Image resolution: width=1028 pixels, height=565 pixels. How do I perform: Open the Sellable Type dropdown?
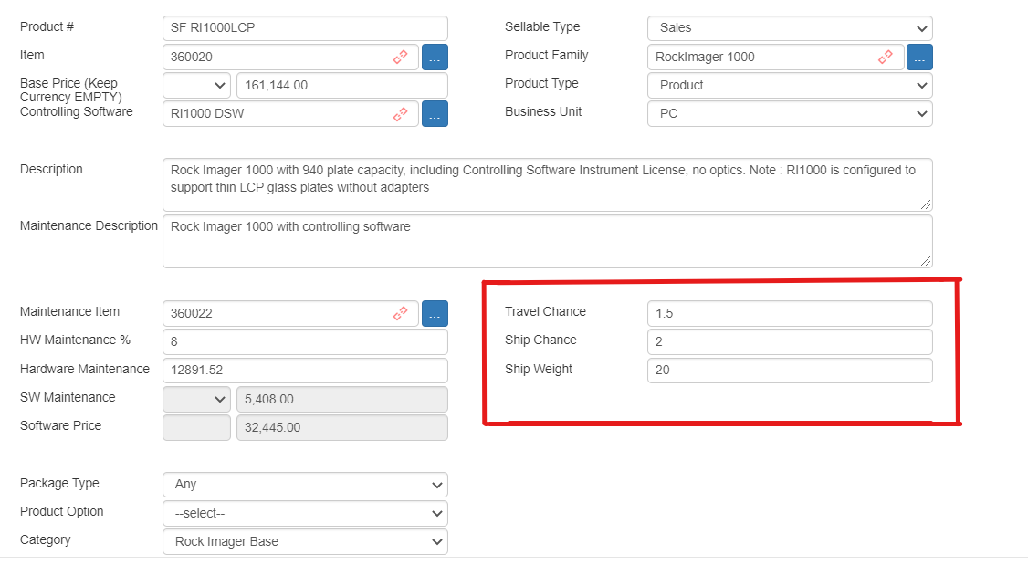[x=790, y=28]
